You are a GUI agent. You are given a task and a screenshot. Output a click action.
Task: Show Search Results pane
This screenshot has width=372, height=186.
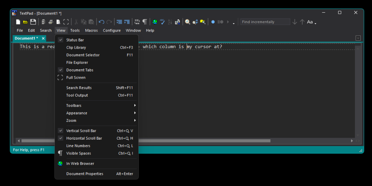click(97, 88)
